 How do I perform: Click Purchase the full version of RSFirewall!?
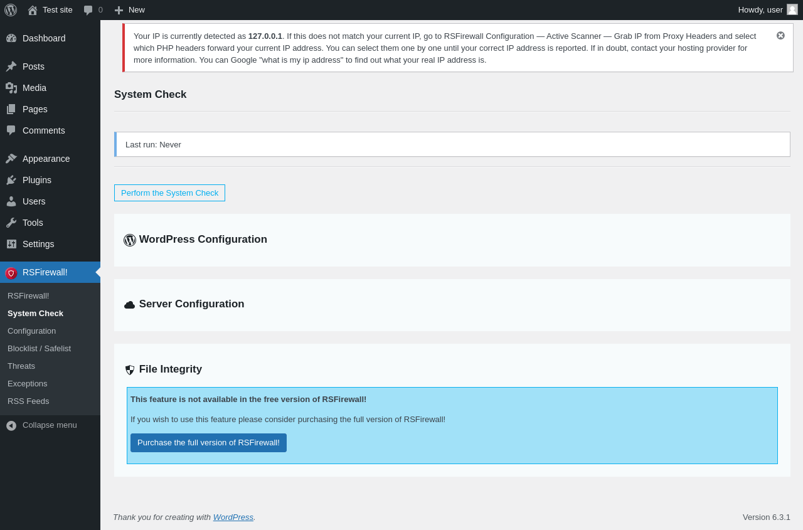tap(208, 443)
